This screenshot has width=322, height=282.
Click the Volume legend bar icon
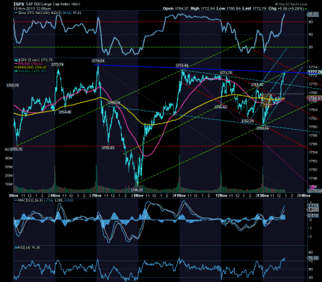pos(15,71)
